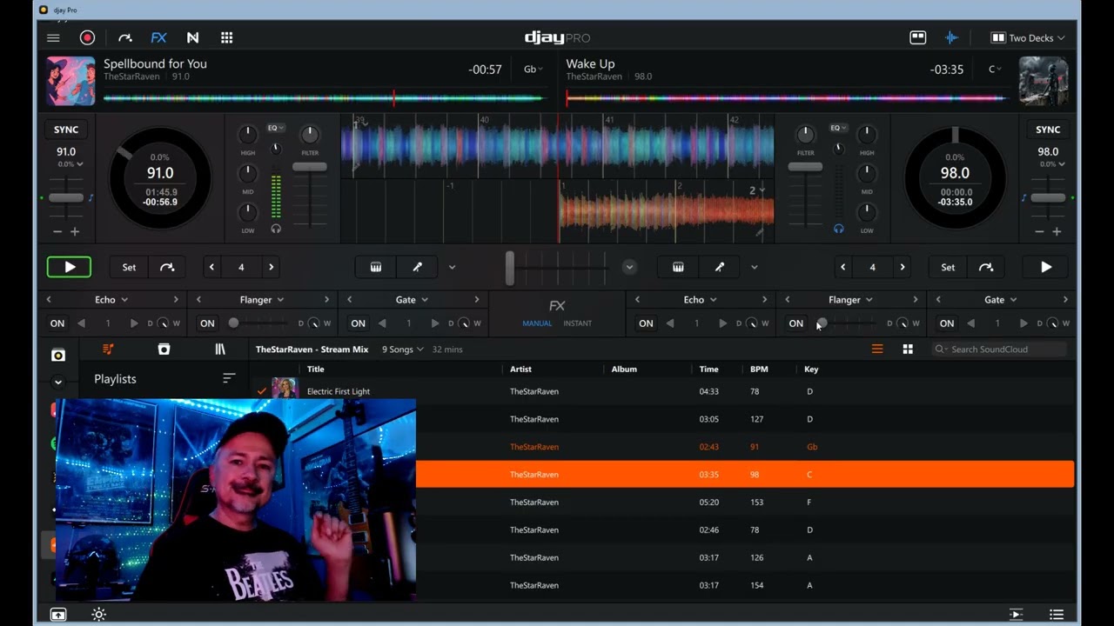1114x626 pixels.
Task: Turn ON deck 1 Echo effect
Action: 57,323
